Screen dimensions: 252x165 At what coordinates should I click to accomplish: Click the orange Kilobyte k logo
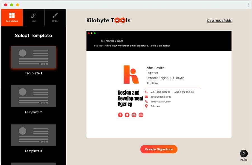point(131,75)
